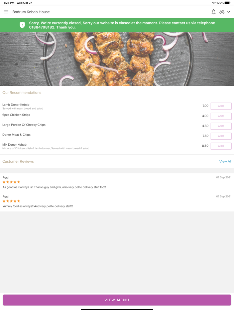This screenshot has width=234, height=312.
Task: Click the star rating under the second Foci review
Action: (11, 201)
